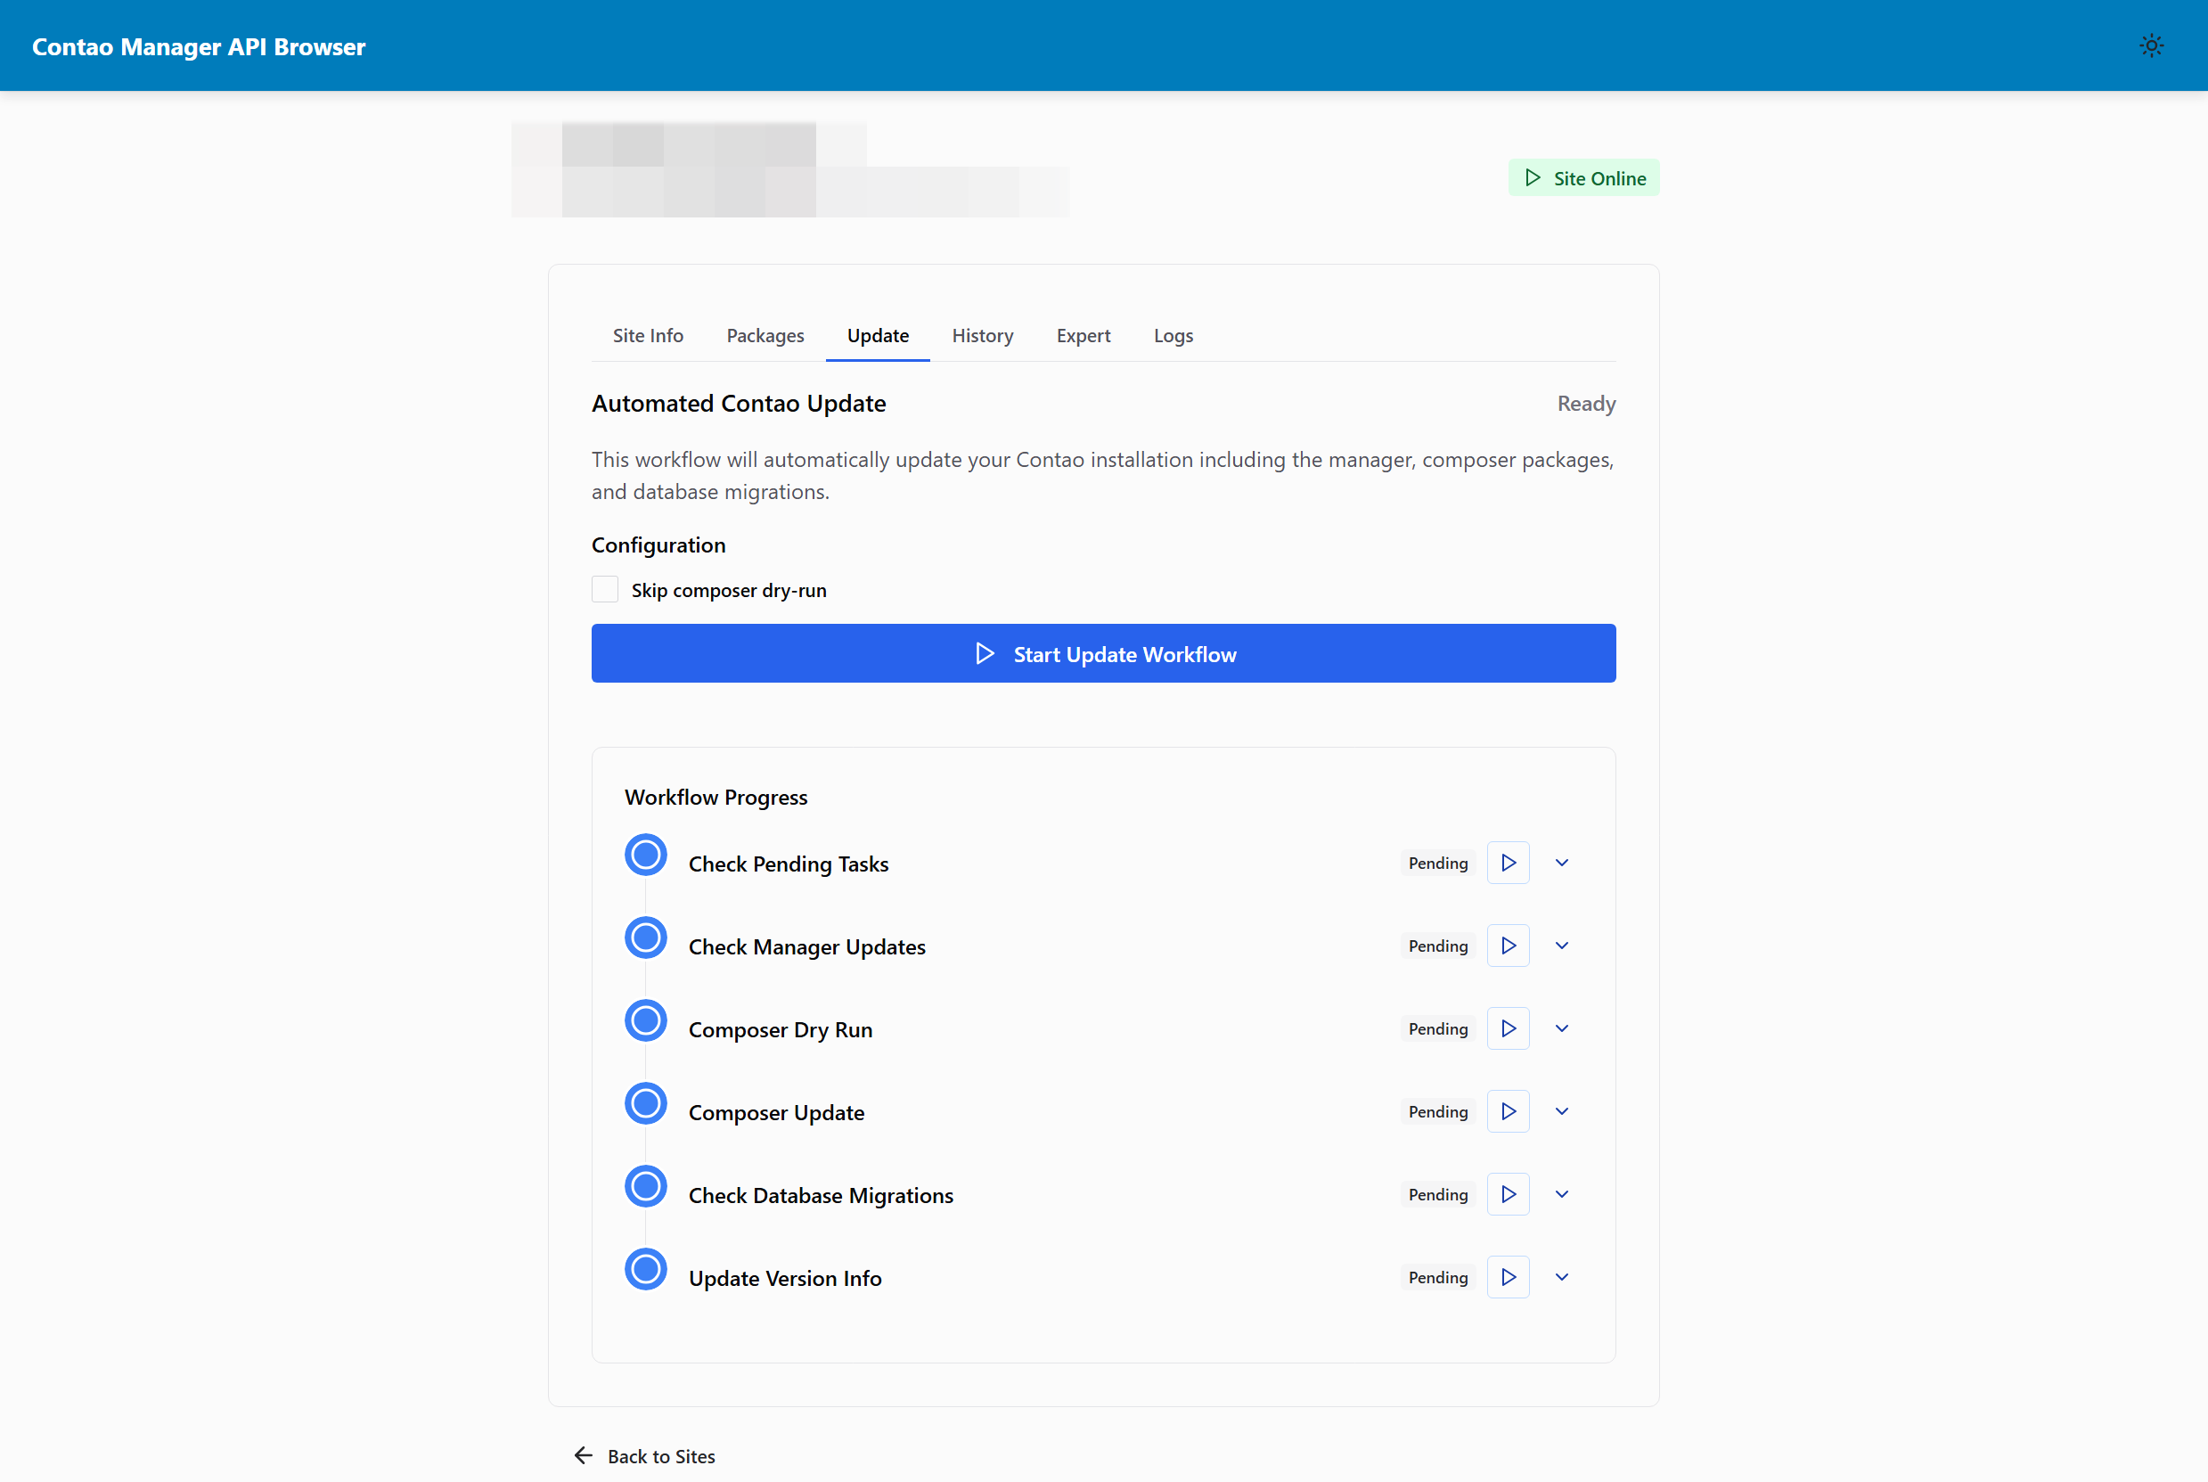The width and height of the screenshot is (2208, 1482).
Task: Run the Check Database Migrations step
Action: [x=1508, y=1194]
